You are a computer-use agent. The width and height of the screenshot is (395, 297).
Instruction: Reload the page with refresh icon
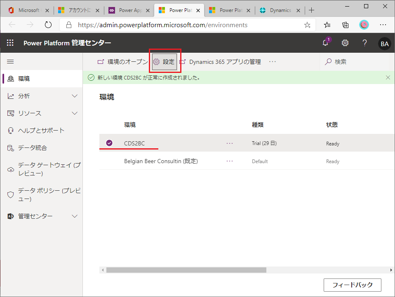coord(48,25)
